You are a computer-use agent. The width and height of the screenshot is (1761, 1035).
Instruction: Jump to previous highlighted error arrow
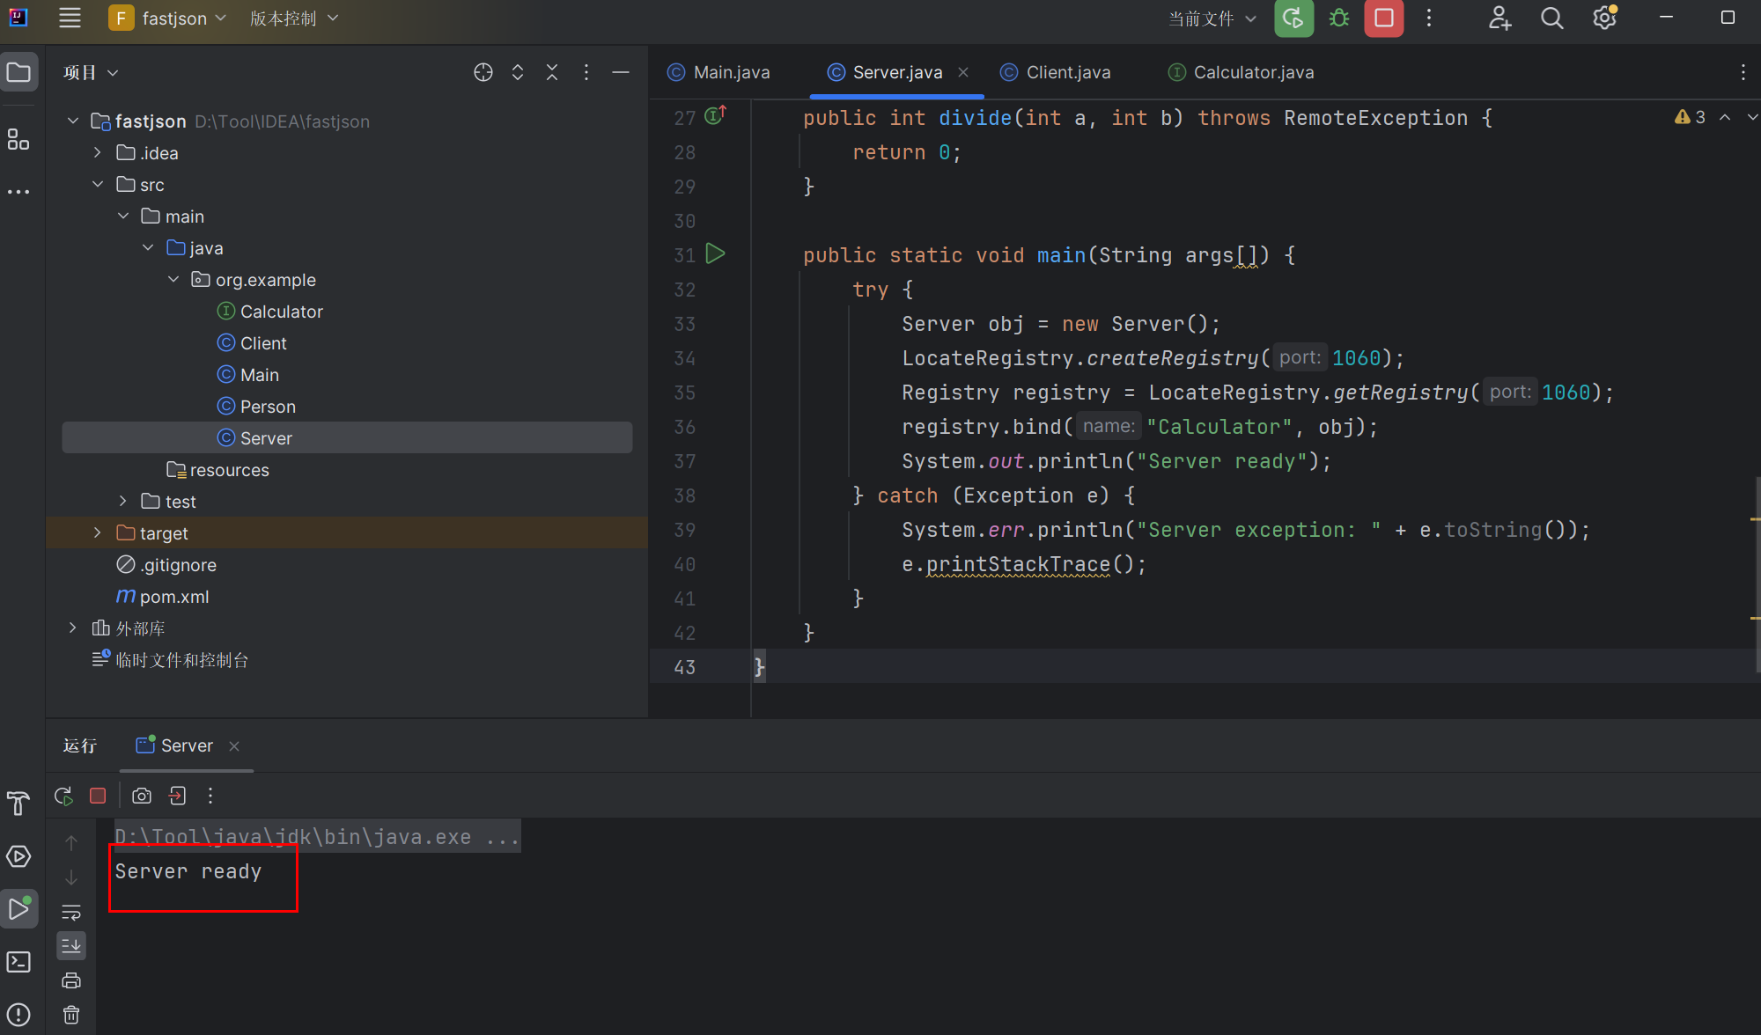[x=1725, y=117]
